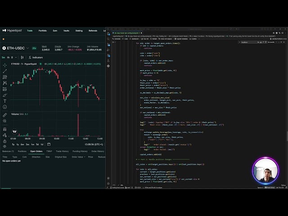
Task: Click the TradingView logo on chart
Action: point(14,131)
